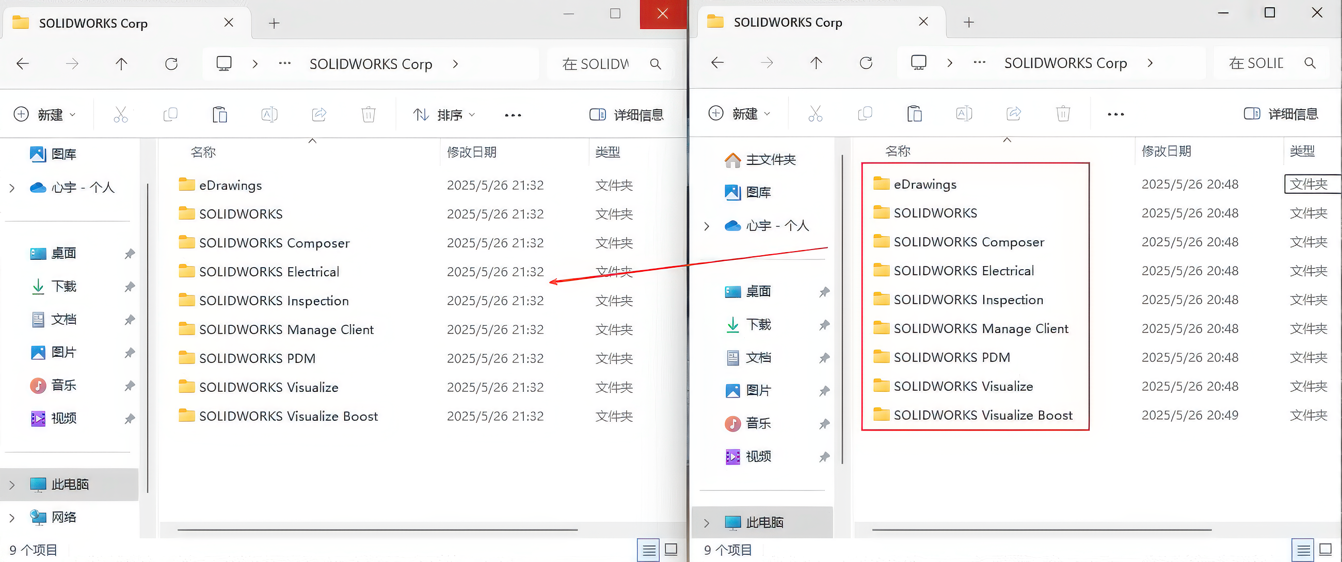
Task: Go back in left window navigation
Action: [22, 64]
